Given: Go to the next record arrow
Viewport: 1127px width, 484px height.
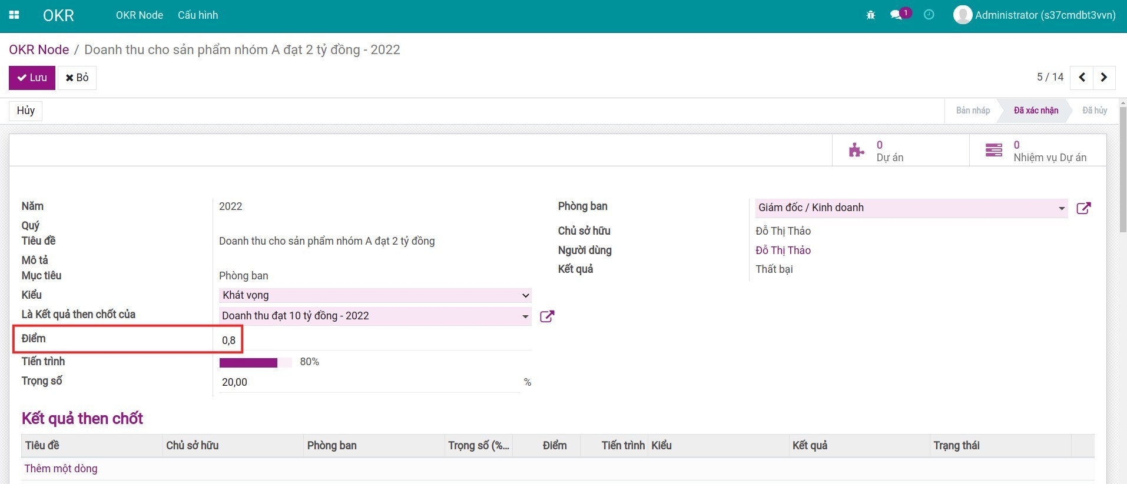Looking at the screenshot, I should click(x=1104, y=78).
